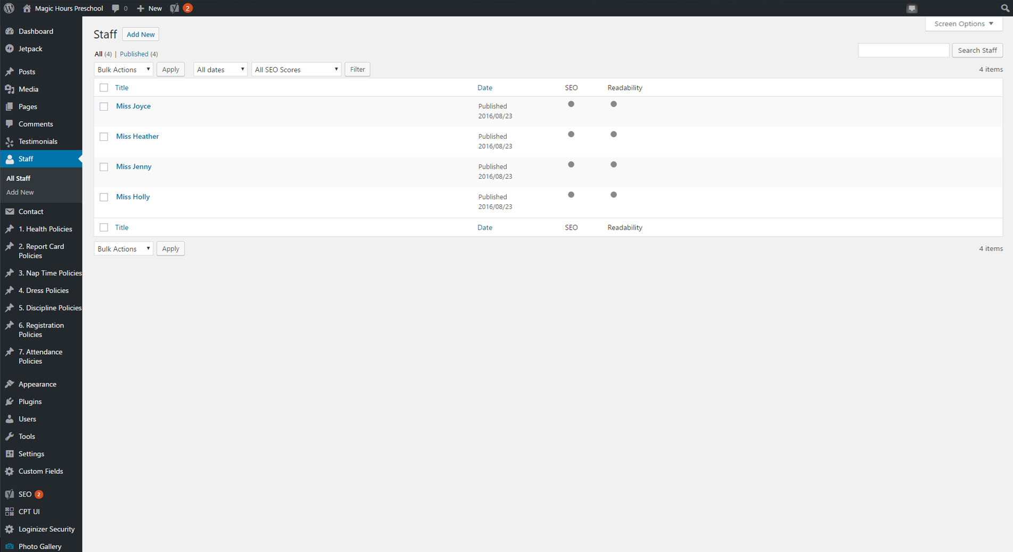The height and width of the screenshot is (552, 1013).
Task: Open the CPT UI sidebar icon
Action: click(11, 511)
